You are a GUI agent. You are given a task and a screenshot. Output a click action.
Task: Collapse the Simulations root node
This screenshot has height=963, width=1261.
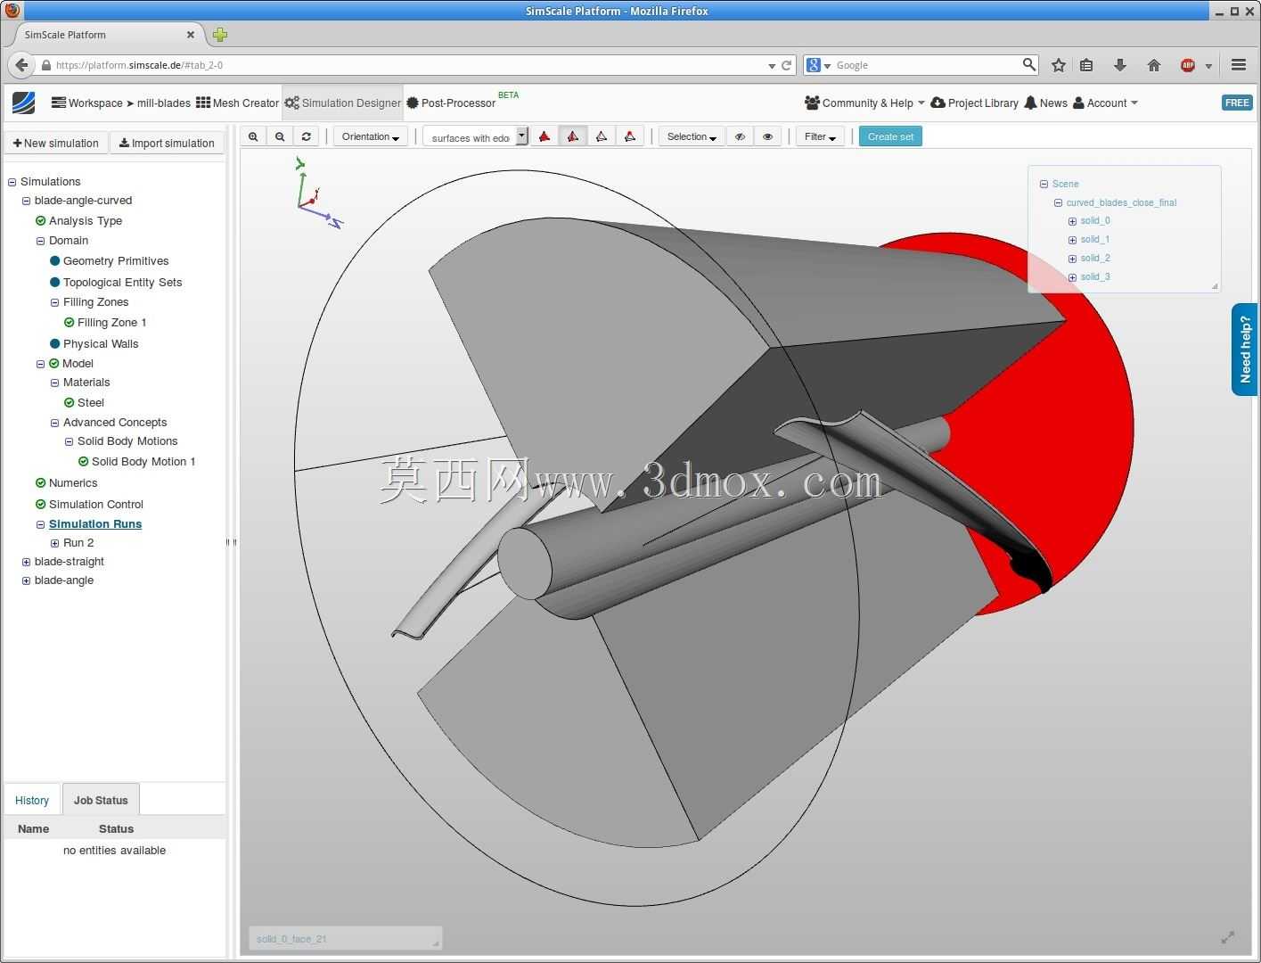(12, 182)
